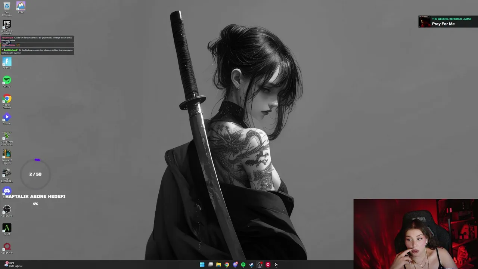Launch the PEAK game shortcut
Viewport: 478px width, 269px height.
[21, 7]
